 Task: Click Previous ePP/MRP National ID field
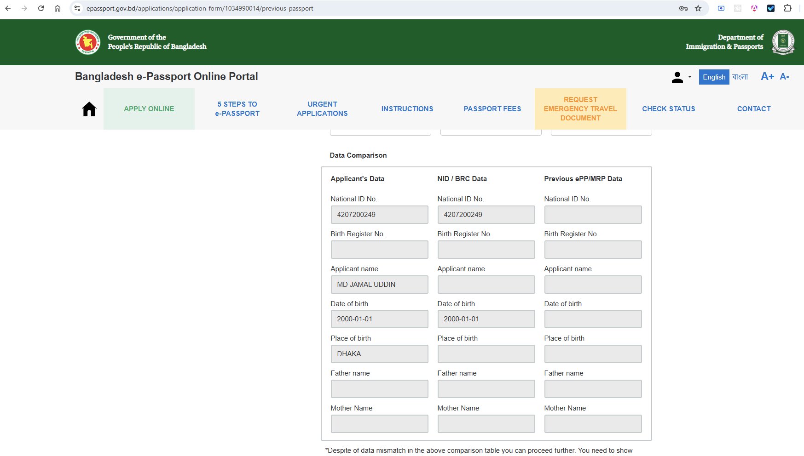click(x=593, y=215)
